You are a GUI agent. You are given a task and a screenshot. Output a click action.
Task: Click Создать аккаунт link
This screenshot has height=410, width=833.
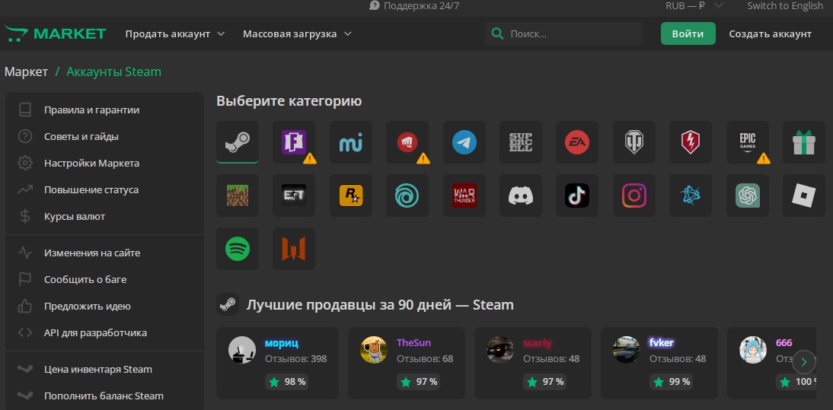tap(771, 33)
